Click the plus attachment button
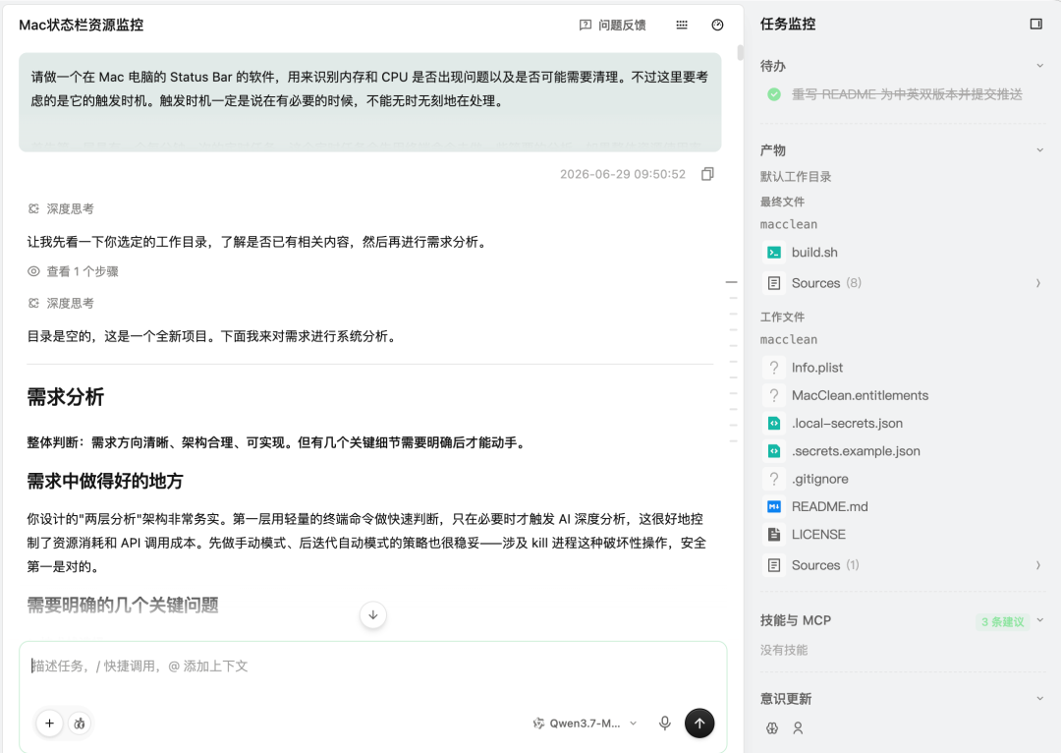This screenshot has width=1061, height=753. tap(49, 724)
